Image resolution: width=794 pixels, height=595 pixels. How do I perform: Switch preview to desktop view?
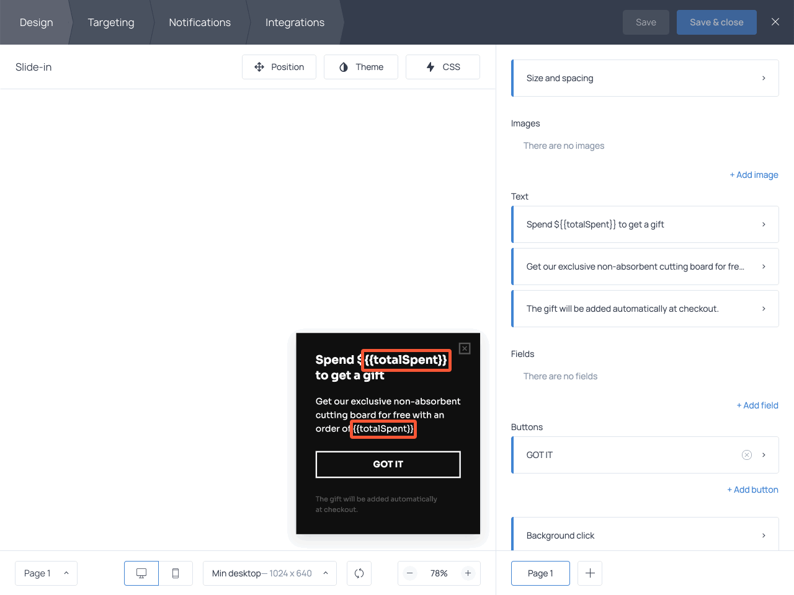click(x=141, y=573)
